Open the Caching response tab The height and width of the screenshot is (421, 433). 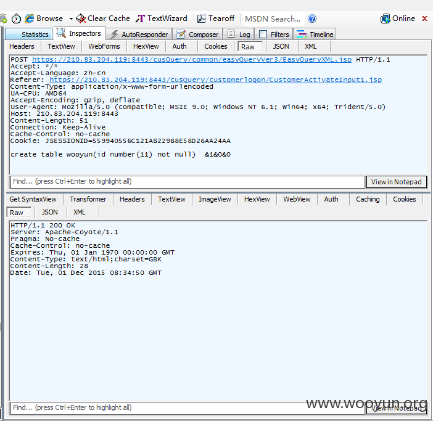(368, 199)
